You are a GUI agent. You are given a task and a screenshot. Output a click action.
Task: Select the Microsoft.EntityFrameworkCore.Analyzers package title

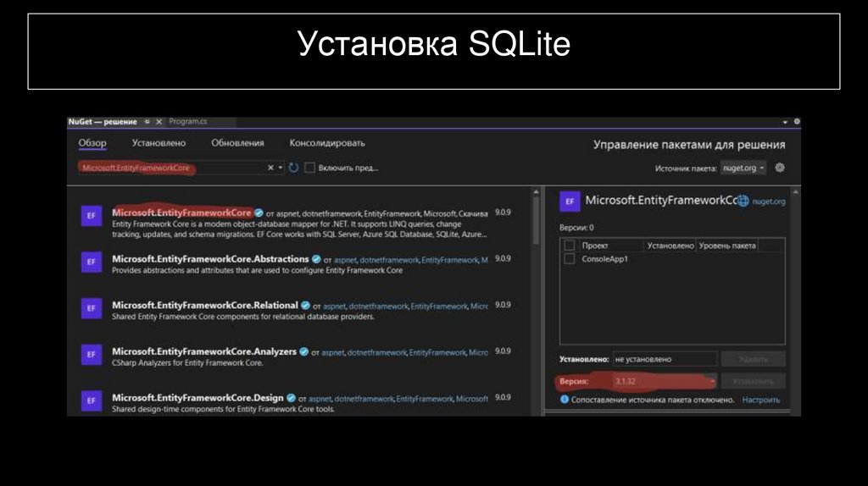pyautogui.click(x=204, y=351)
